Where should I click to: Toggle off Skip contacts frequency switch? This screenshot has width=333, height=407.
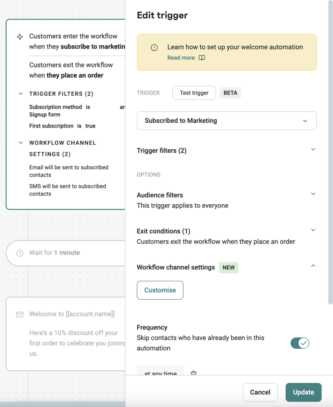[300, 343]
